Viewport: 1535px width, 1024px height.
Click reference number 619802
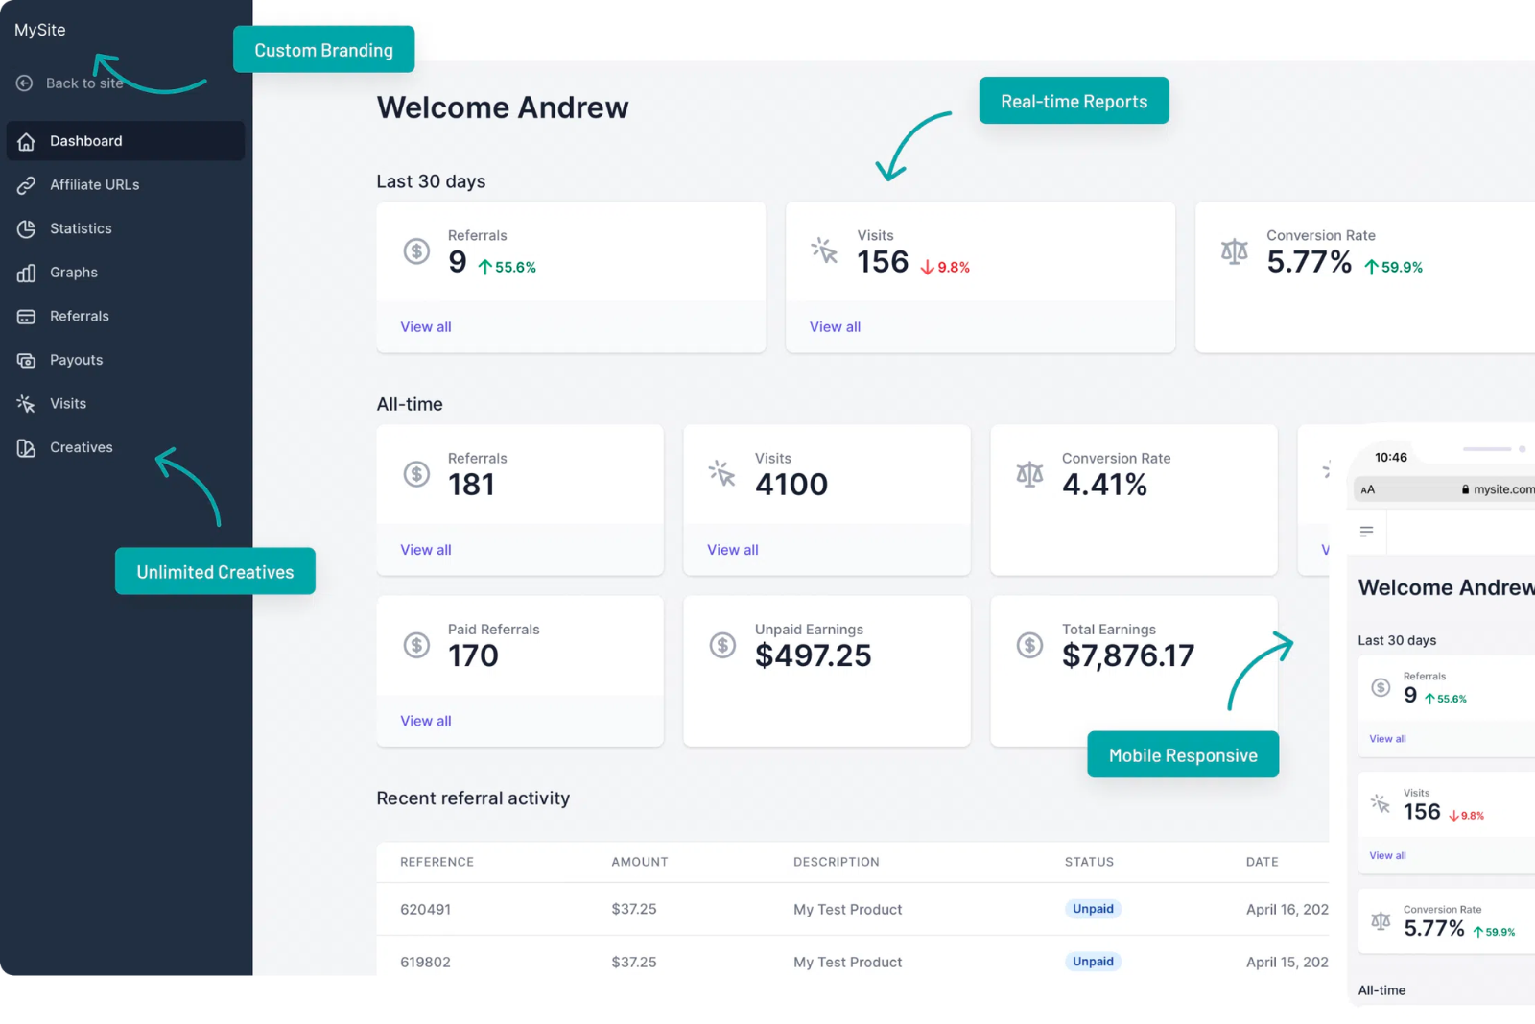[425, 962]
